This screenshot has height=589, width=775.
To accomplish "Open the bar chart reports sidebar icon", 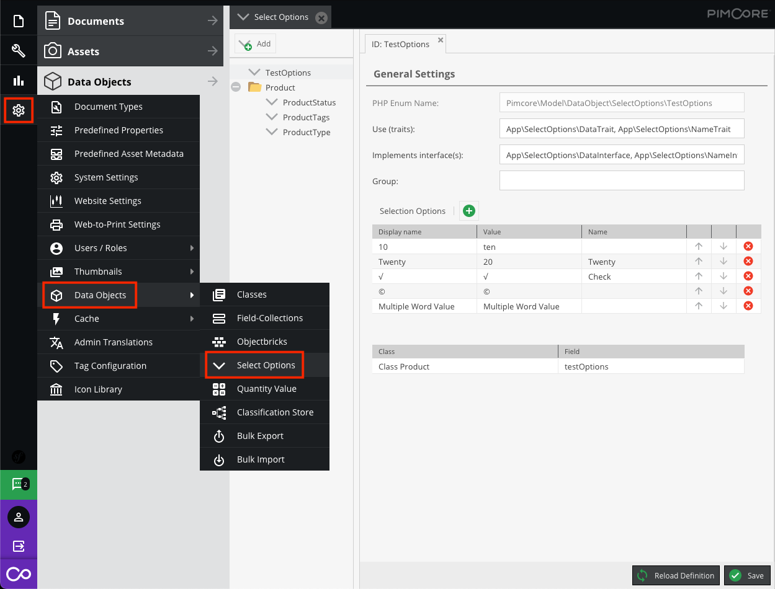I will click(x=19, y=81).
